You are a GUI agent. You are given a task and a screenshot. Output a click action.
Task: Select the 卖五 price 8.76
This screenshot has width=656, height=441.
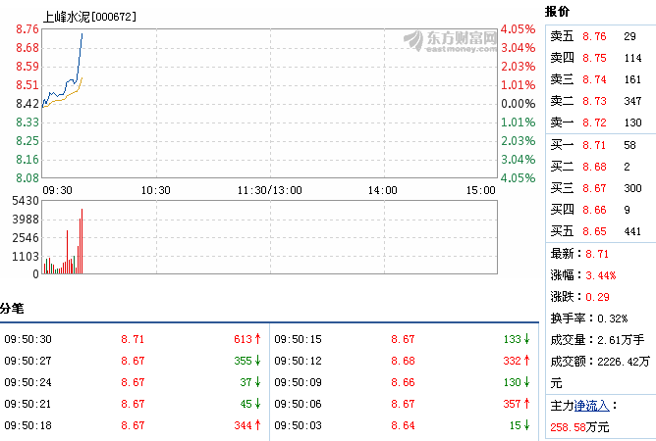tap(594, 35)
